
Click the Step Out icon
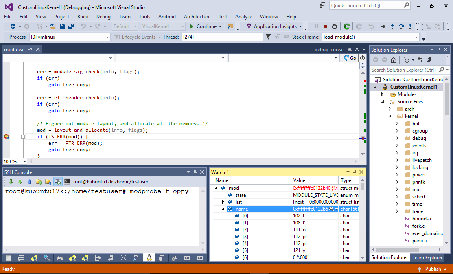pos(410,26)
